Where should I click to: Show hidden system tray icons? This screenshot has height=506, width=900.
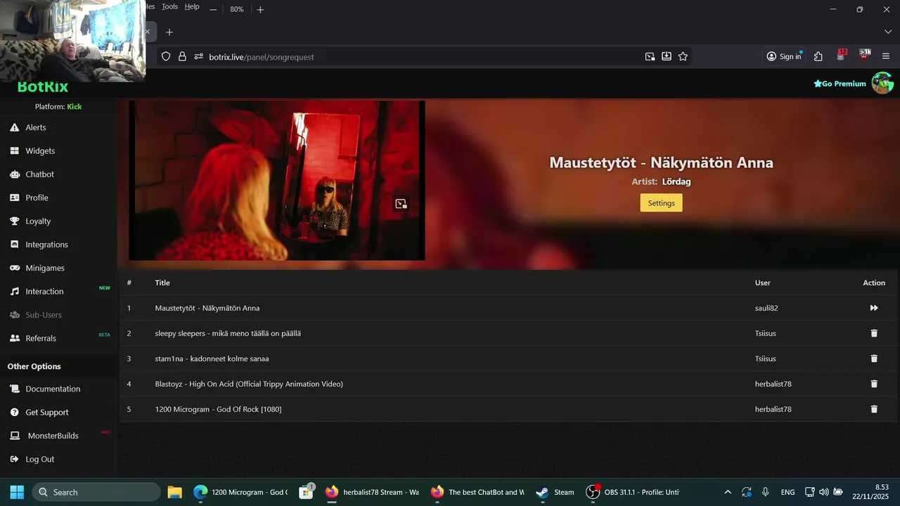tap(728, 492)
